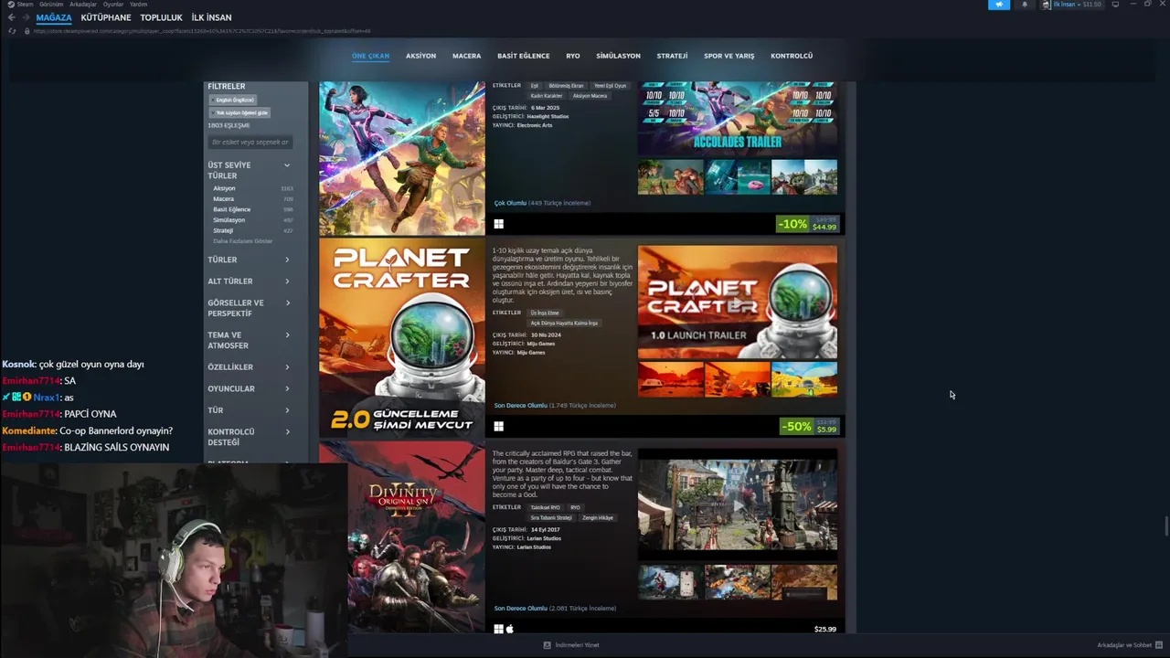This screenshot has width=1170, height=658.
Task: Select the AKSİYON category tab
Action: click(420, 56)
